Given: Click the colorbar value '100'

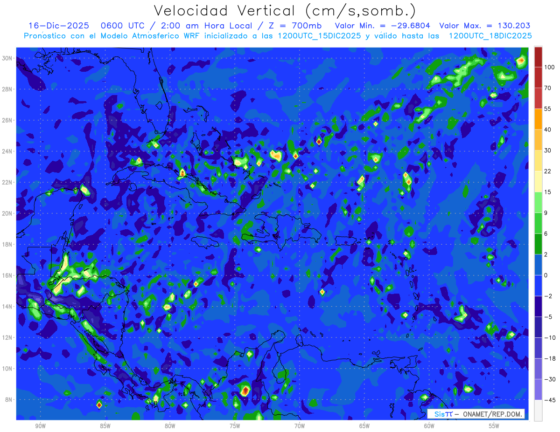Looking at the screenshot, I should [549, 67].
